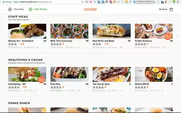Open The Greek Spot restaurant name

click(101, 84)
